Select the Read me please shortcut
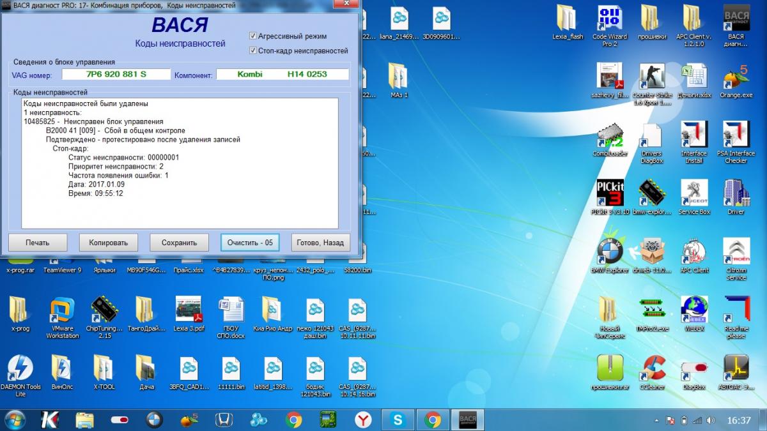This screenshot has width=767, height=431. pyautogui.click(x=736, y=317)
